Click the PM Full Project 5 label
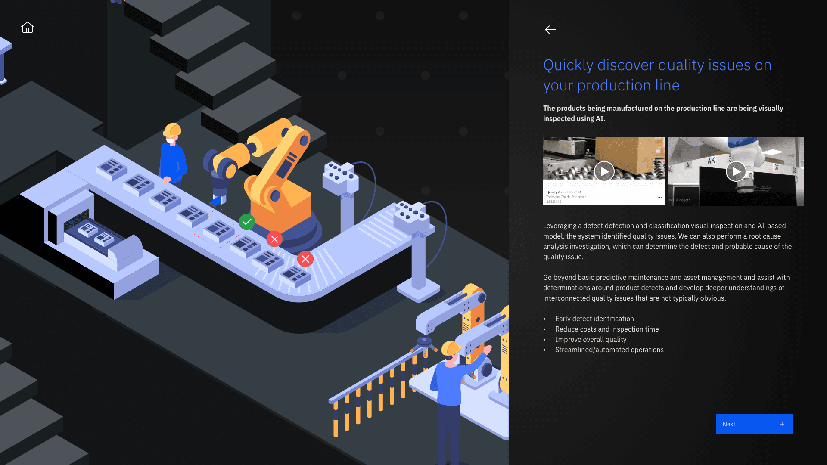827x465 pixels. click(x=679, y=200)
